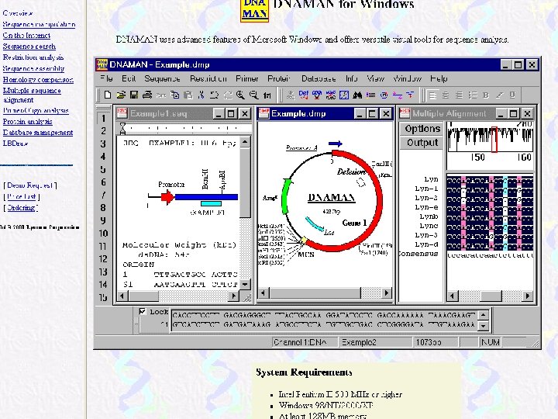This screenshot has width=558, height=419.
Task: Open the Protein menu
Action: 279,78
